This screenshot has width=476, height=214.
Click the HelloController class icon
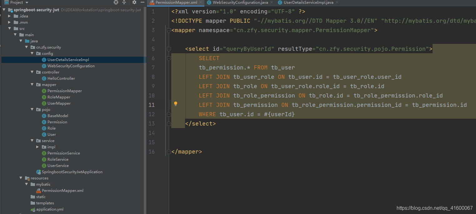click(44, 78)
